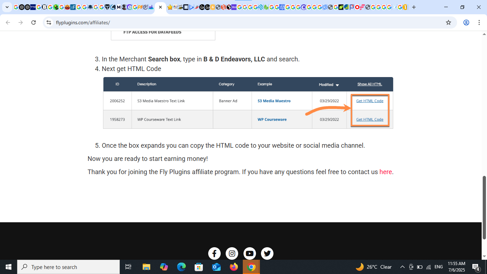487x274 pixels.
Task: Switch to the Medium M favicon tab
Action: [x=118, y=7]
